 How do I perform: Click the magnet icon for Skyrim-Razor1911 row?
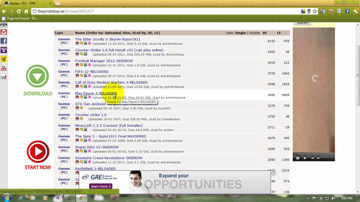[77, 43]
